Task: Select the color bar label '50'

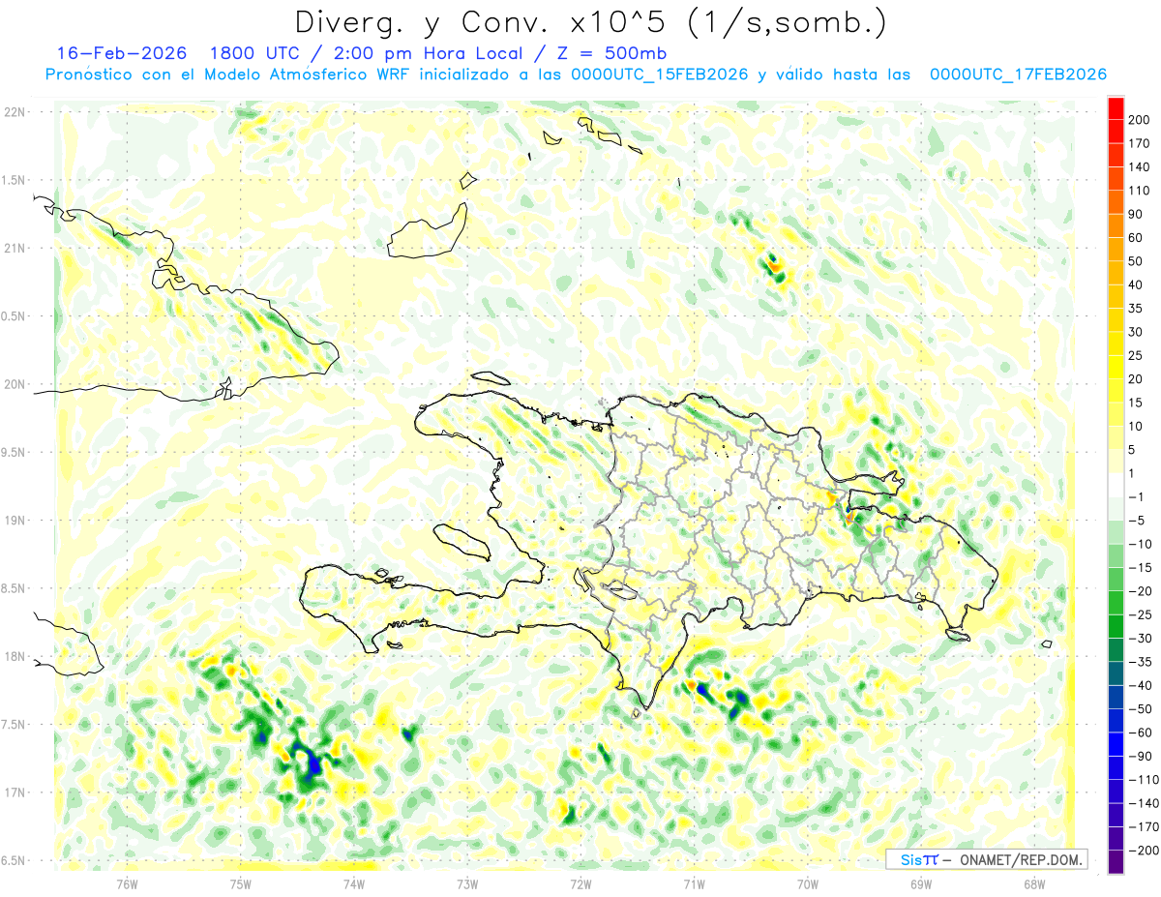Action: pyautogui.click(x=1136, y=260)
